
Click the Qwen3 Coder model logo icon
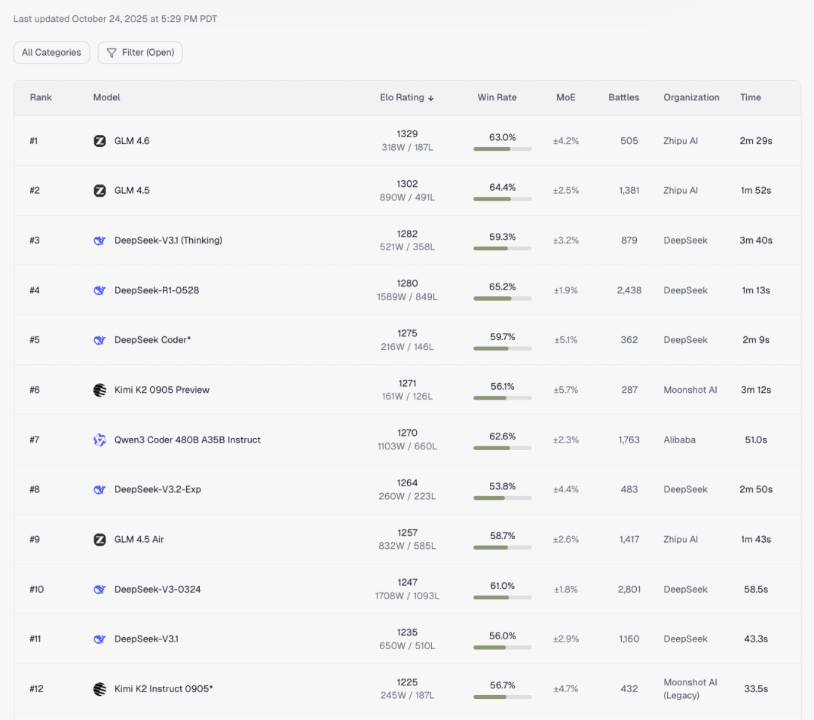coord(99,440)
